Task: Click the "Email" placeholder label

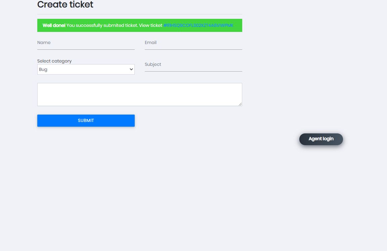Action: tap(150, 43)
